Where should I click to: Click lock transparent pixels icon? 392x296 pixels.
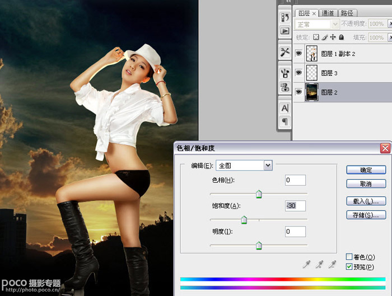316,37
